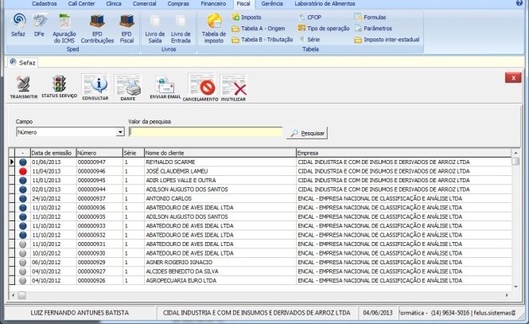Switch to the Financeiro tab
The width and height of the screenshot is (529, 324).
click(213, 4)
